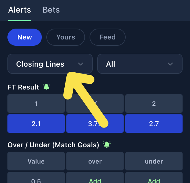Select the Yours filter pill
This screenshot has width=190, height=183.
(x=66, y=37)
